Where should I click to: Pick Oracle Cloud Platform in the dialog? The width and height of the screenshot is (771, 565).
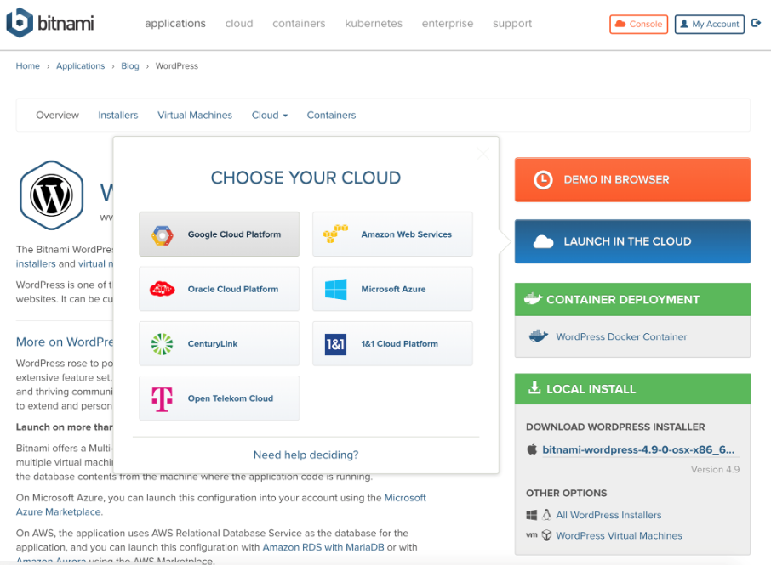point(219,288)
